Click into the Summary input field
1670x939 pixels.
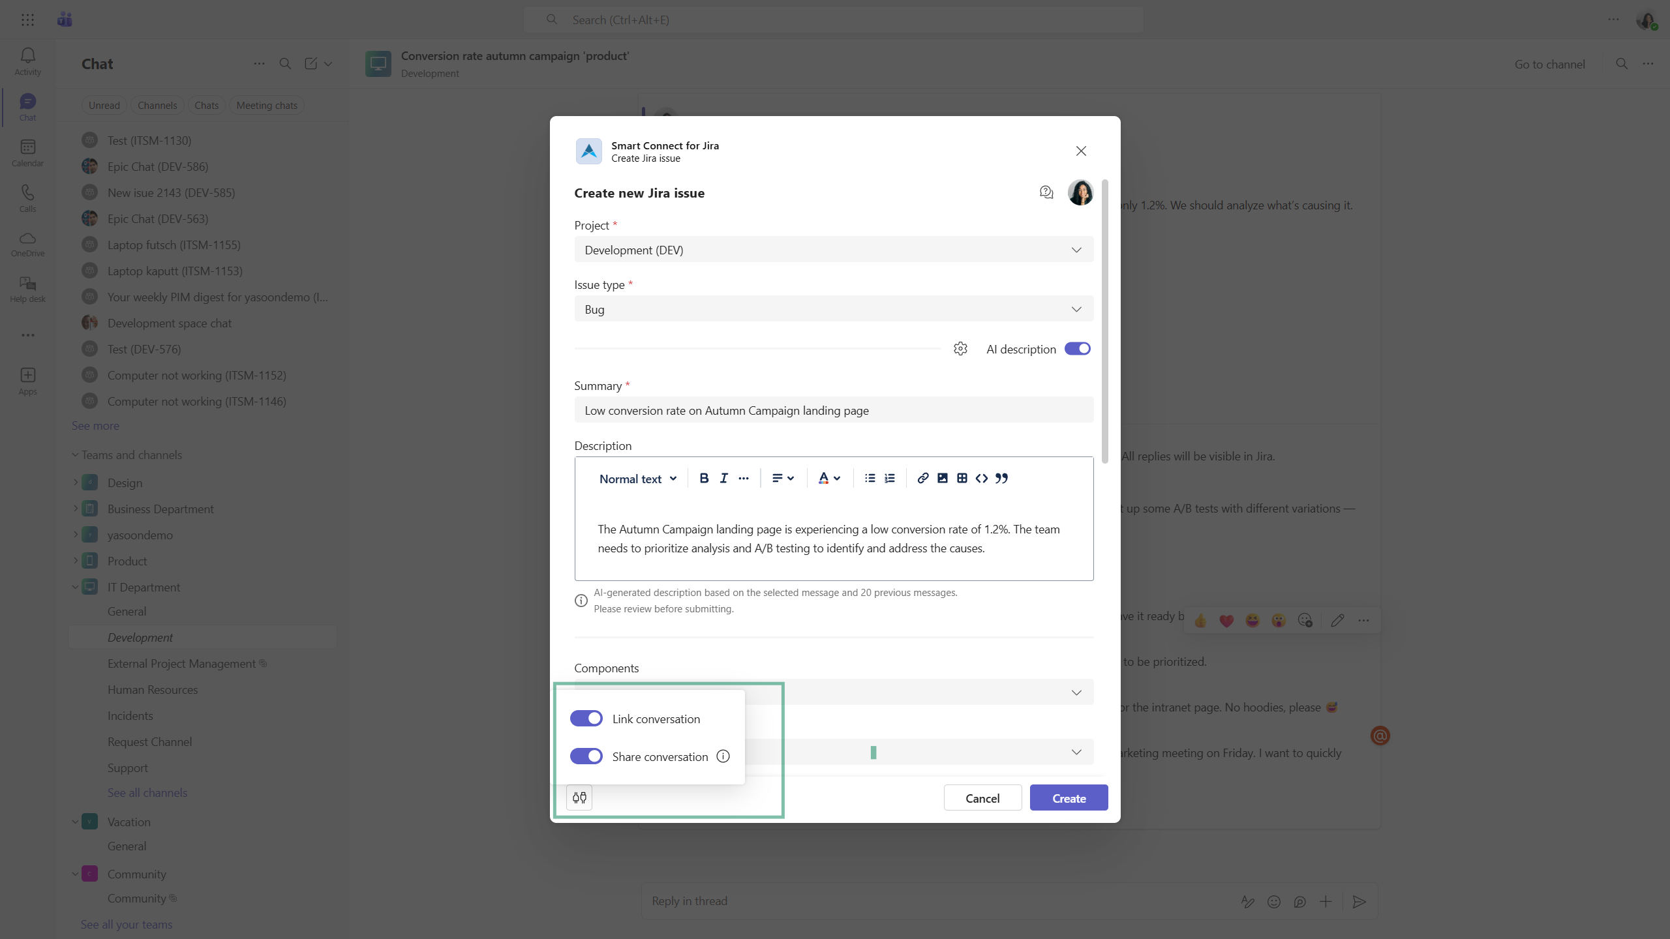[x=833, y=410]
